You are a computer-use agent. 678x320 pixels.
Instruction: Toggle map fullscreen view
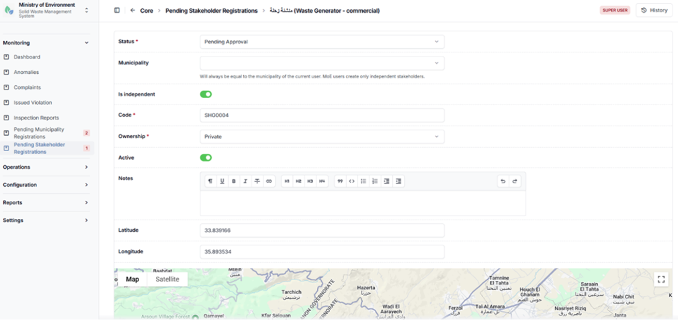pos(661,279)
